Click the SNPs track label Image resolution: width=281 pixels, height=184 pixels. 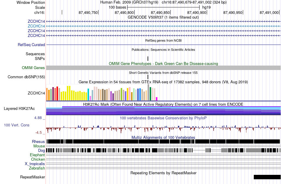pos(40,58)
